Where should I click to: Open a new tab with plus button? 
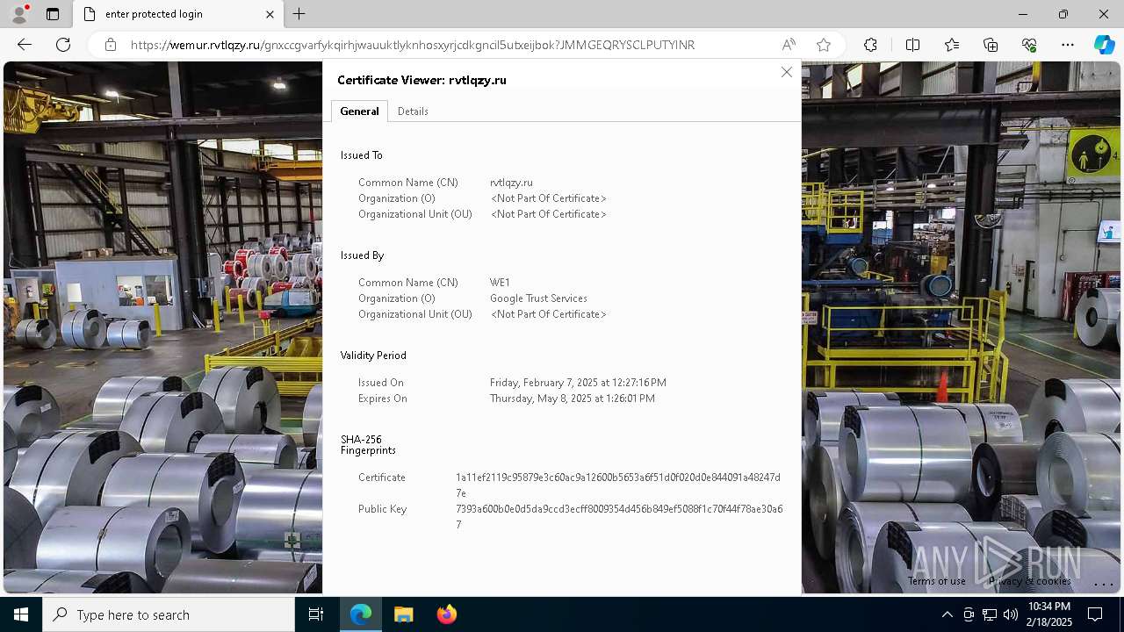coord(299,14)
